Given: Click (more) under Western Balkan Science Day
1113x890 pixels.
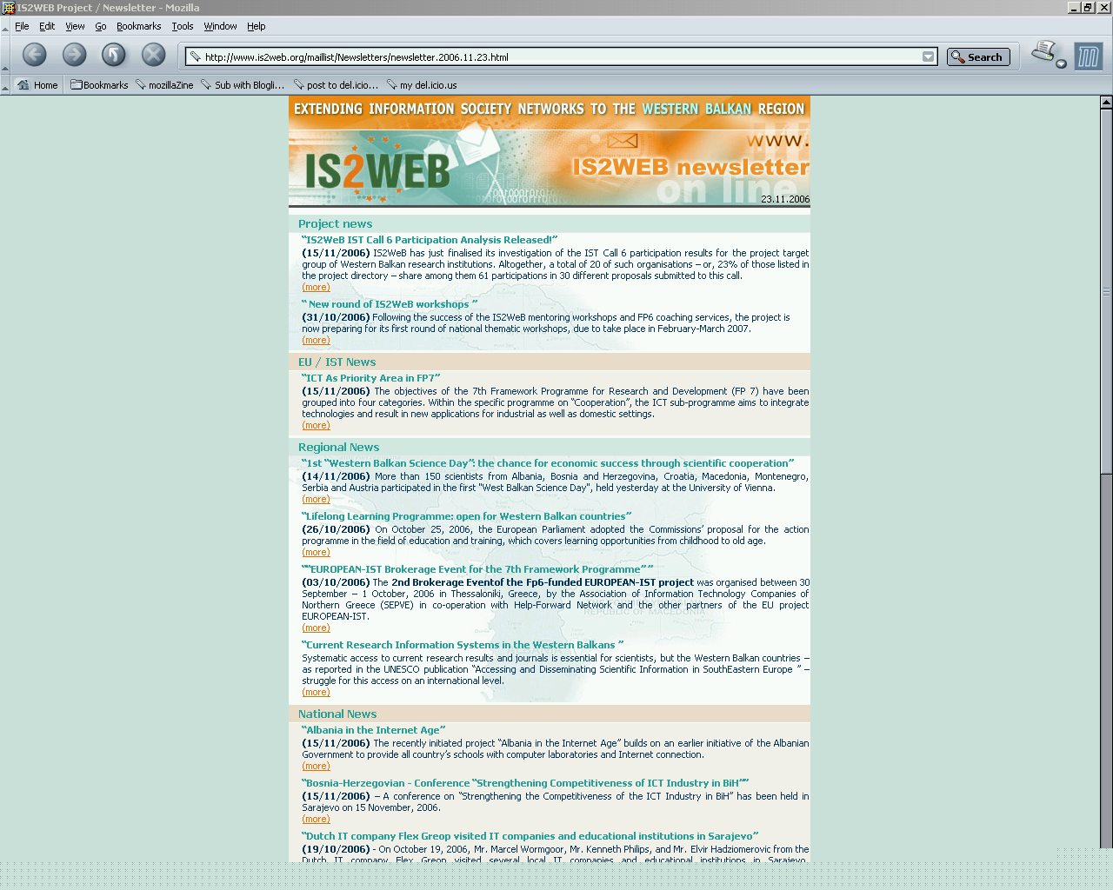Looking at the screenshot, I should pos(316,500).
